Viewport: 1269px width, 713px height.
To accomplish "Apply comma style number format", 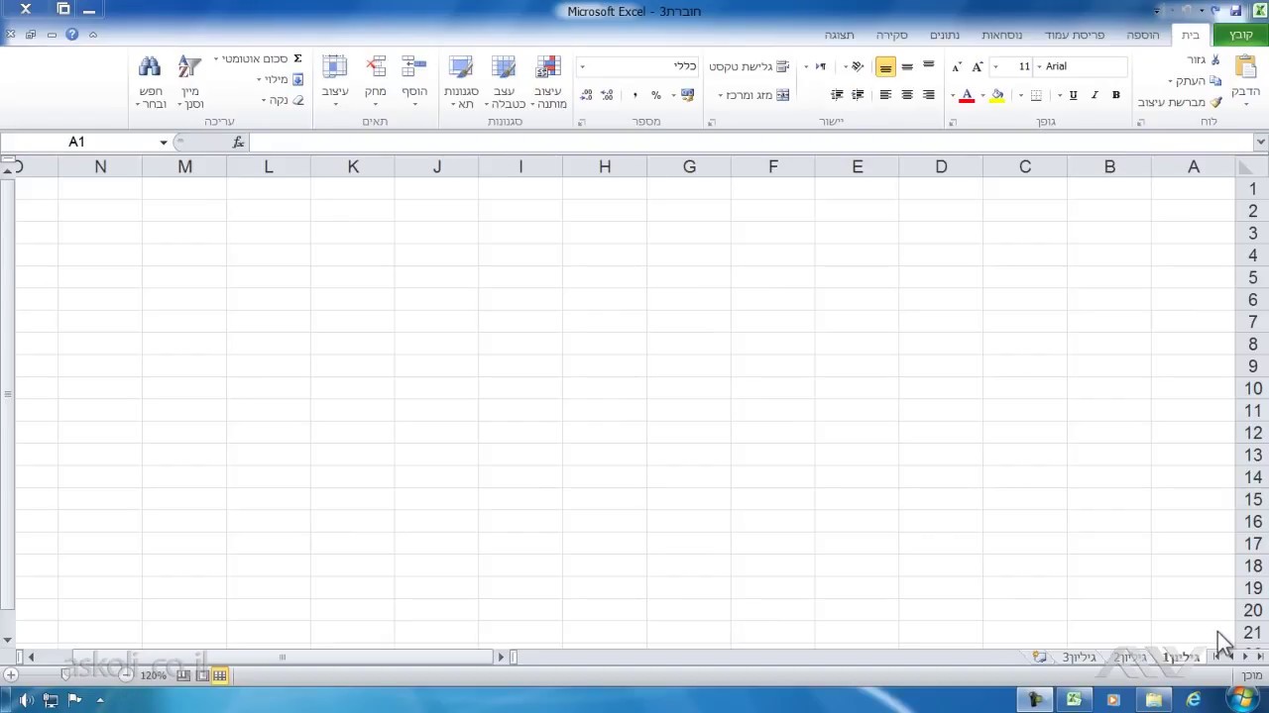I will point(634,95).
